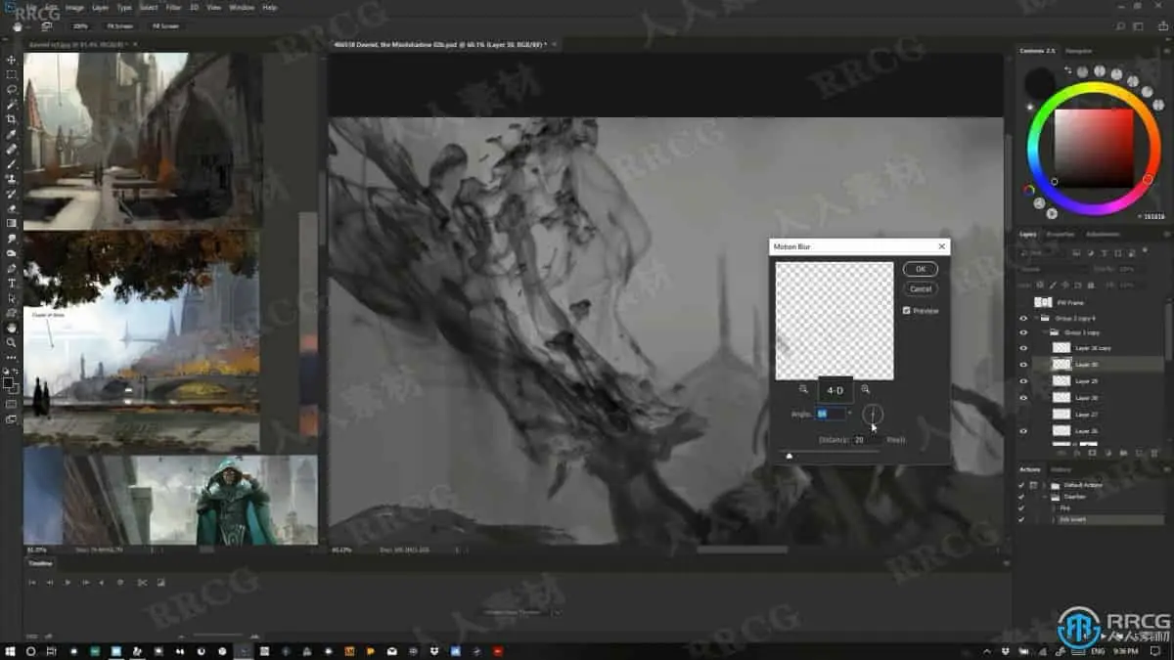The height and width of the screenshot is (660, 1174).
Task: Select the Magic Wand tool
Action: (x=12, y=104)
